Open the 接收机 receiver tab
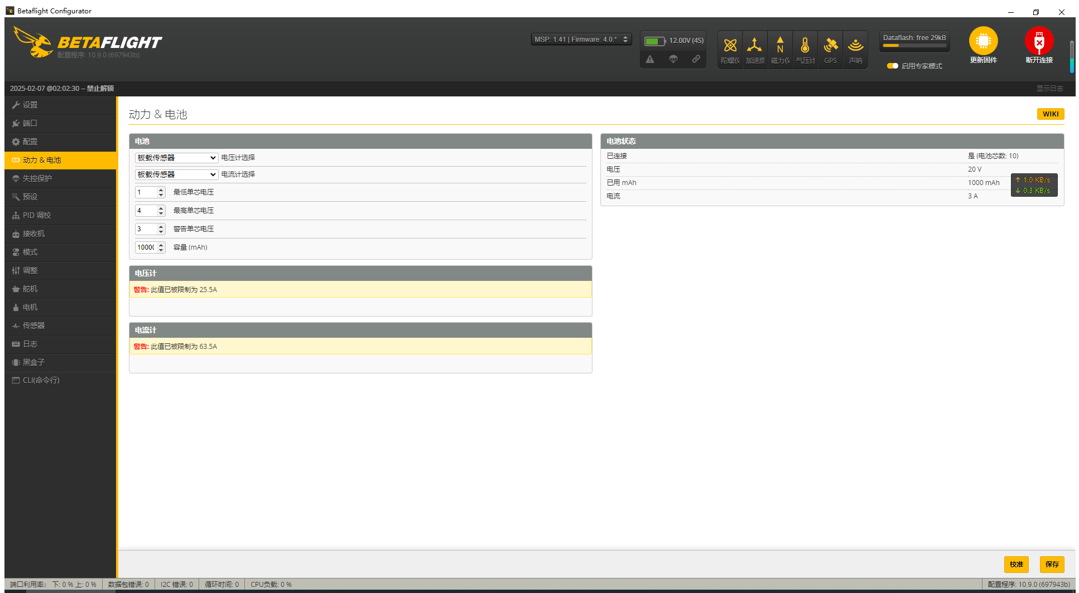This screenshot has width=1079, height=593. click(60, 234)
